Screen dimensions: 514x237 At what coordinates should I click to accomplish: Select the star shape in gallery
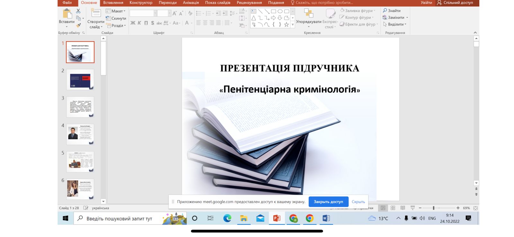click(x=287, y=24)
